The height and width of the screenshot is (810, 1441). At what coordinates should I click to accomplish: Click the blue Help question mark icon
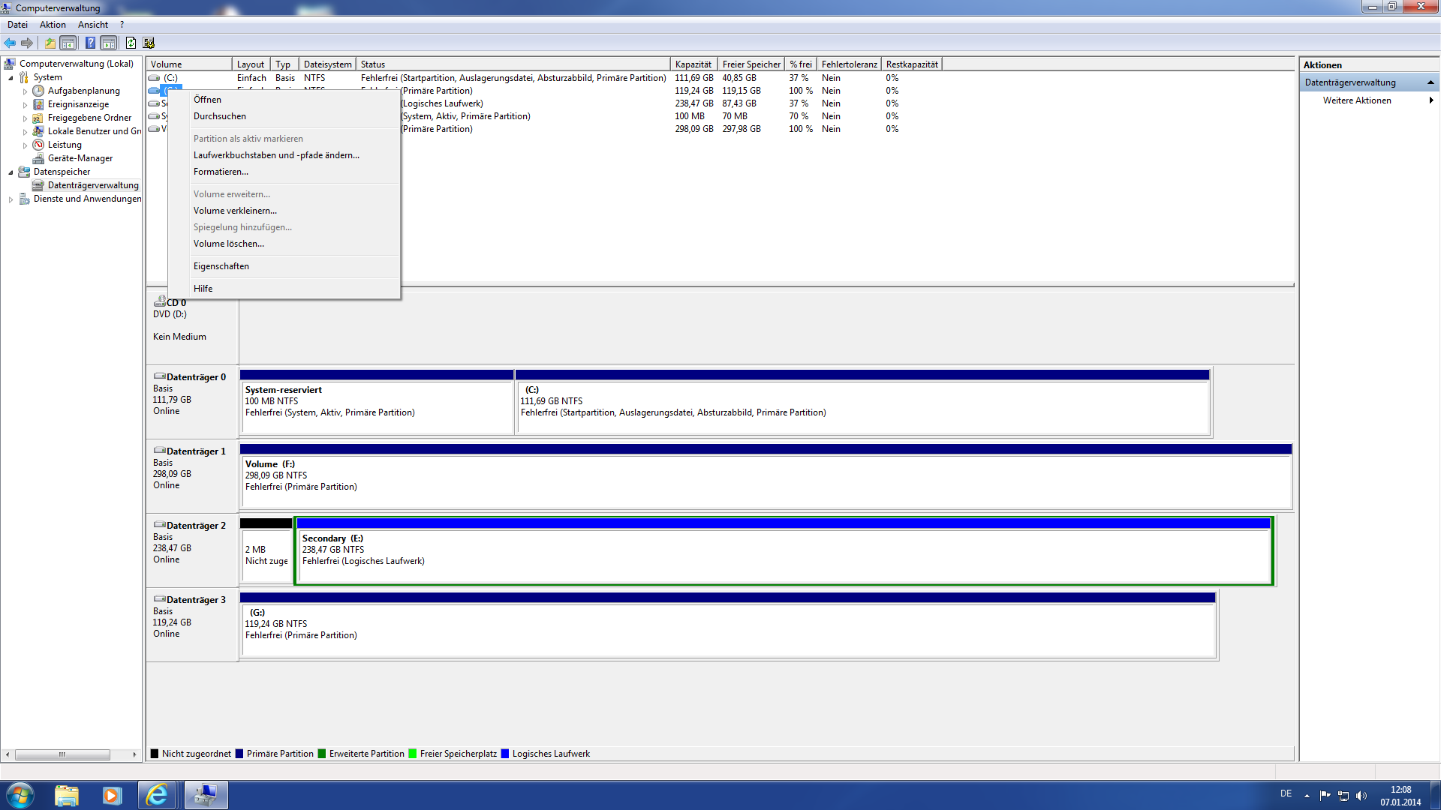[90, 43]
